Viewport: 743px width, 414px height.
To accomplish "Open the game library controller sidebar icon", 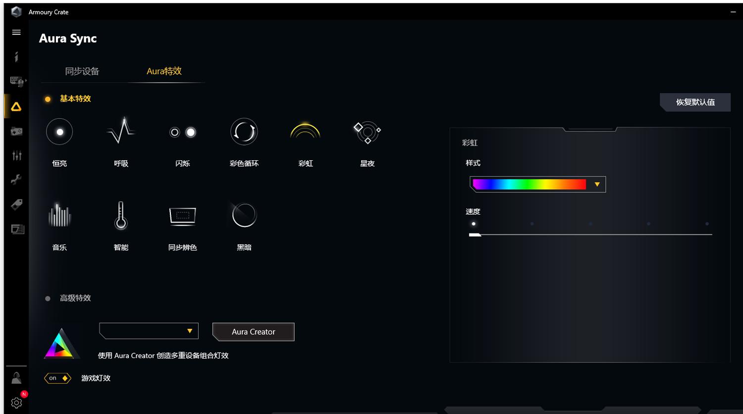I will [16, 131].
